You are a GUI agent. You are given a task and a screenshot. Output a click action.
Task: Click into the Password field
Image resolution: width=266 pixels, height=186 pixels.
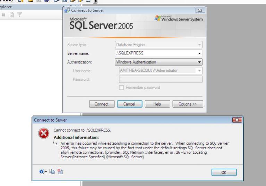click(x=161, y=79)
